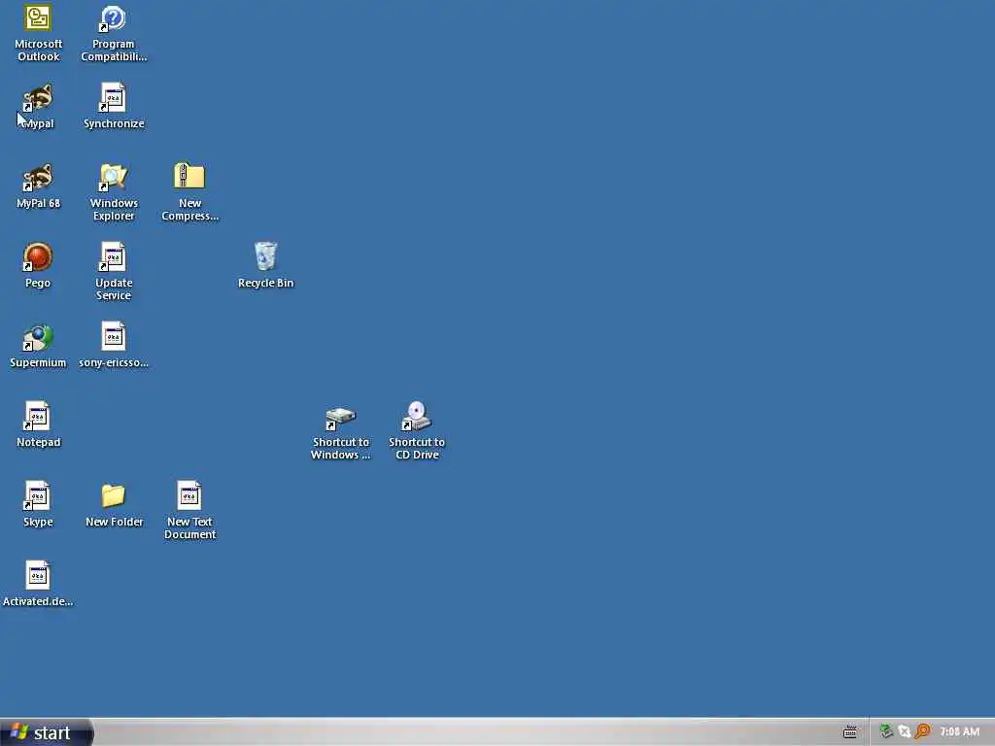
Task: Select the MyPal 68 desktop icon
Action: click(38, 178)
